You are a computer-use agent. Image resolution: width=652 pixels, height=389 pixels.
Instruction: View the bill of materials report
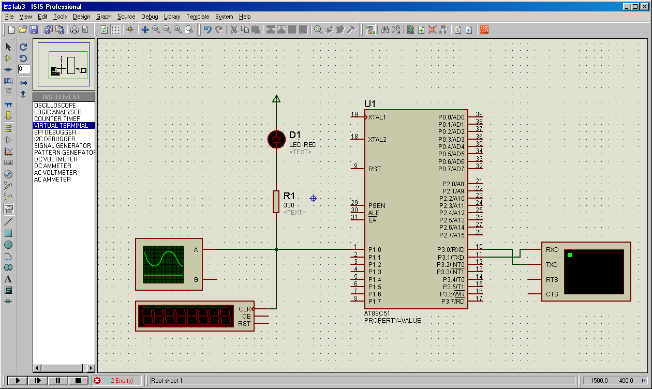[x=458, y=30]
